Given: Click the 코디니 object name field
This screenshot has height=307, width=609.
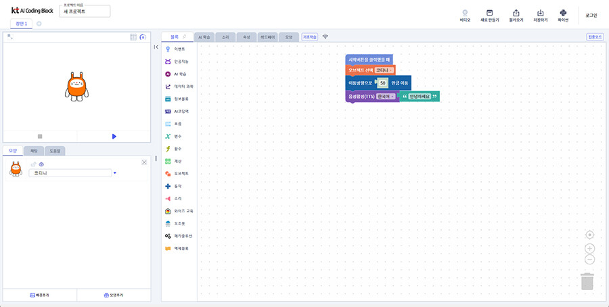Looking at the screenshot, I should point(70,173).
